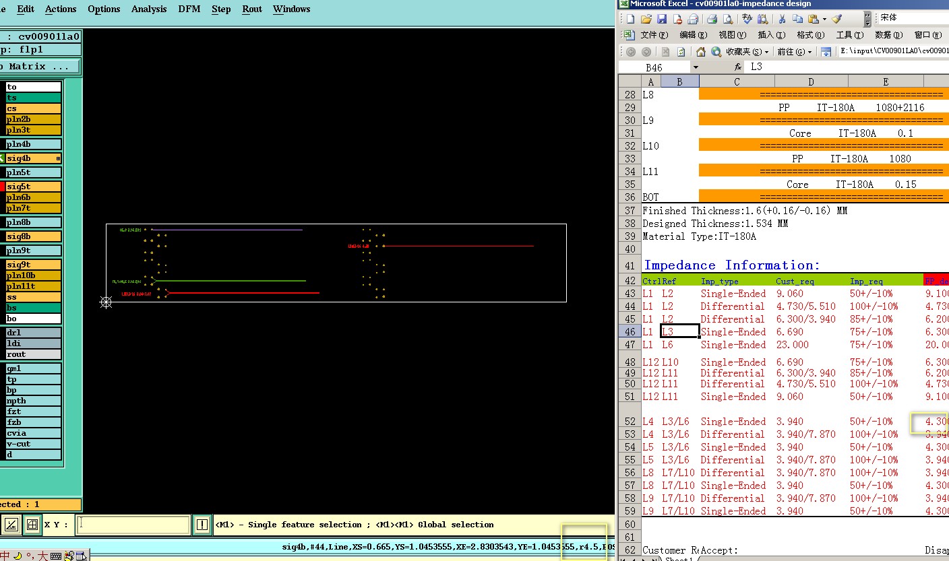Toggle the sig4b layer display indicator
Image resolution: width=949 pixels, height=561 pixels.
click(x=2, y=158)
